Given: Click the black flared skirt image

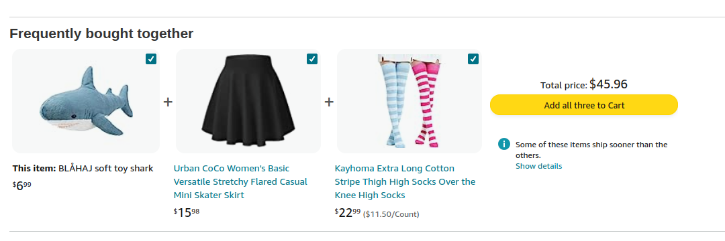Looking at the screenshot, I should (x=248, y=101).
